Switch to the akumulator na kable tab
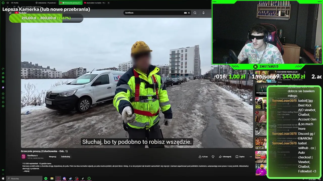Viewport: 323px width, 181px height. pyautogui.click(x=95, y=3)
